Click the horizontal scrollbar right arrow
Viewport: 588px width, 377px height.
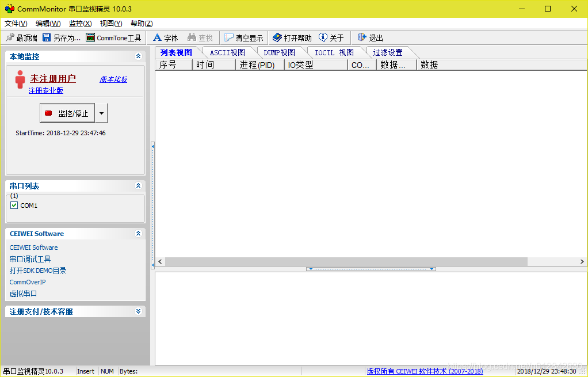(x=582, y=261)
